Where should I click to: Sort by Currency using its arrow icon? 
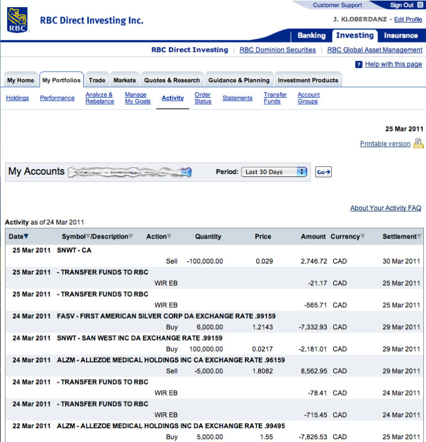(x=363, y=236)
